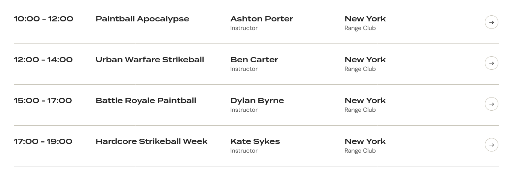Open Hardcore Strikeball Week event title
513x174 pixels.
coord(151,141)
